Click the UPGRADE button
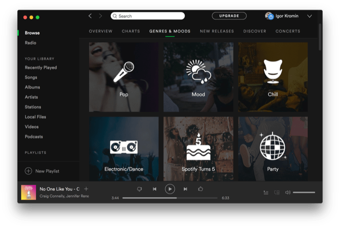This screenshot has width=340, height=228. tap(229, 16)
